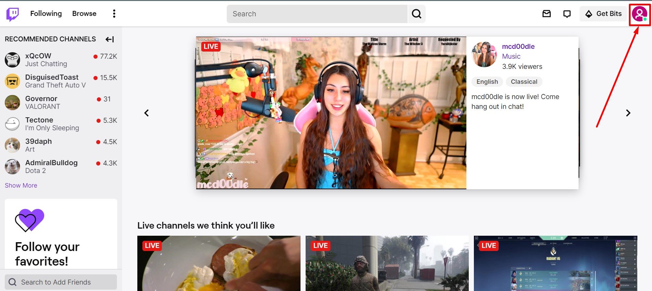652x291 pixels.
Task: Show the previous featured stream
Action: tap(147, 113)
